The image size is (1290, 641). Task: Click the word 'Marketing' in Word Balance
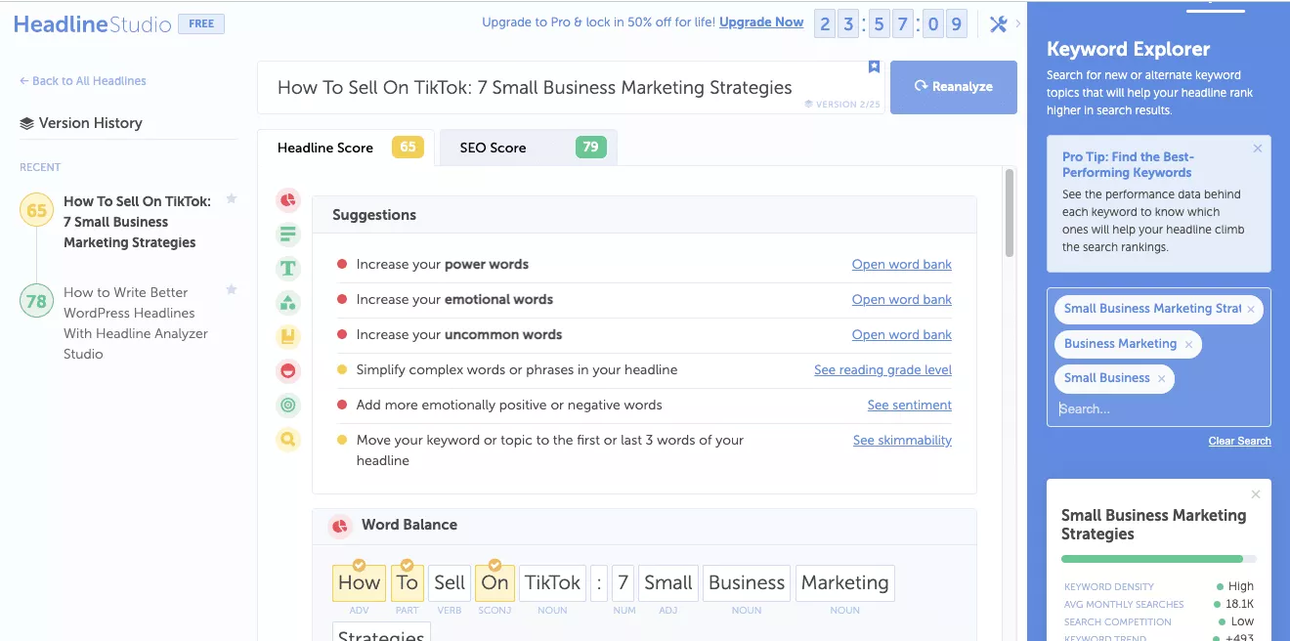(x=845, y=582)
